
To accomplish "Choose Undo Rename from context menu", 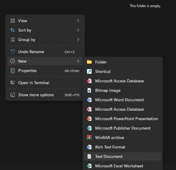I will tap(45, 52).
